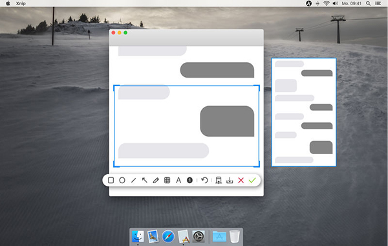The height and width of the screenshot is (246, 388).
Task: Open Preview from the Dock
Action: click(153, 236)
